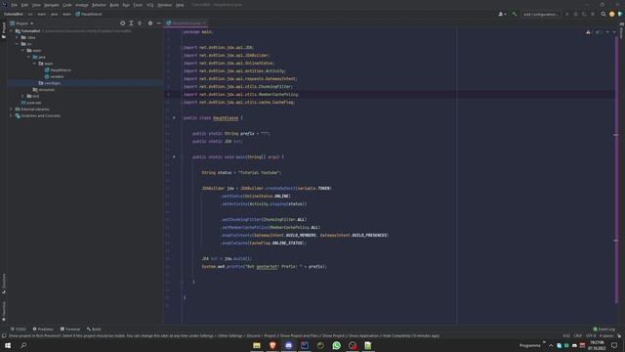Screen dimensions: 625x352
Task: Select variable class in project tree
Action: point(55,76)
